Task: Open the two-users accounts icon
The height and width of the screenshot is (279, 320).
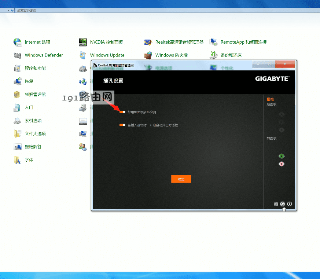Action: click(83, 147)
